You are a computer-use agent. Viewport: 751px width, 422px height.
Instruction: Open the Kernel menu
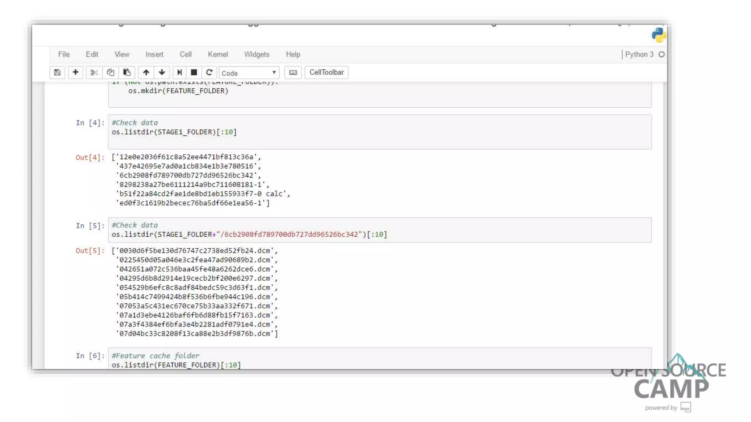tap(218, 55)
